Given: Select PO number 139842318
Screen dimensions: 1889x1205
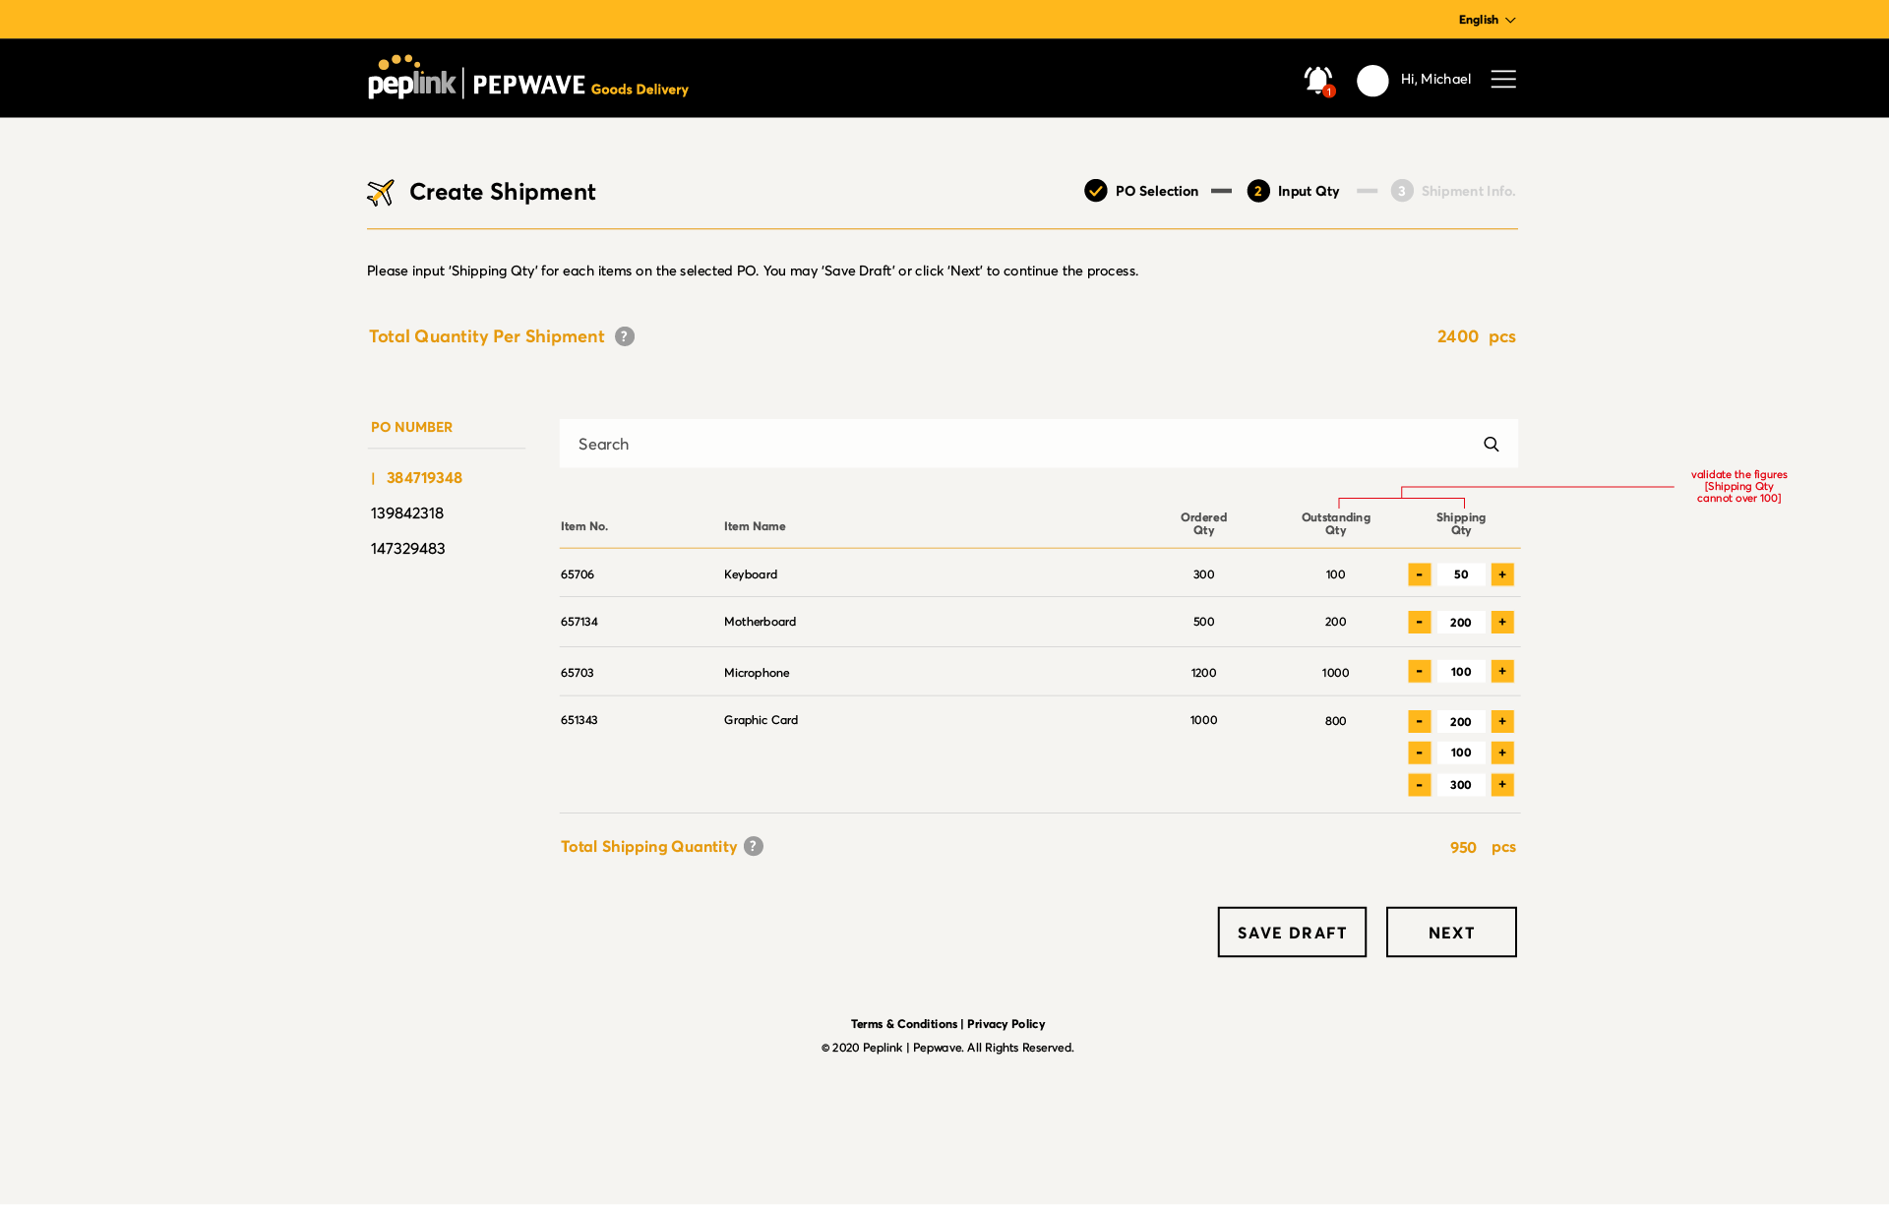Looking at the screenshot, I should [407, 513].
